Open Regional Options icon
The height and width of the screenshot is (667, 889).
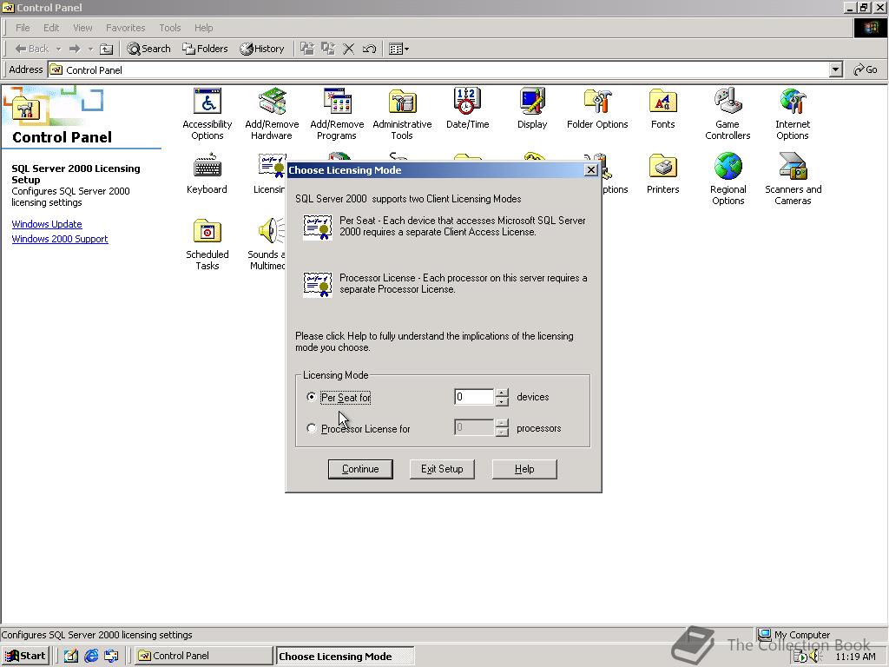(728, 179)
